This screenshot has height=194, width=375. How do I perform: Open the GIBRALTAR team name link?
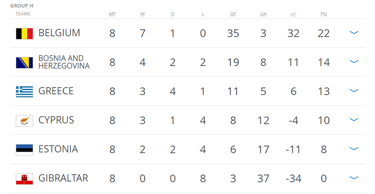[63, 178]
